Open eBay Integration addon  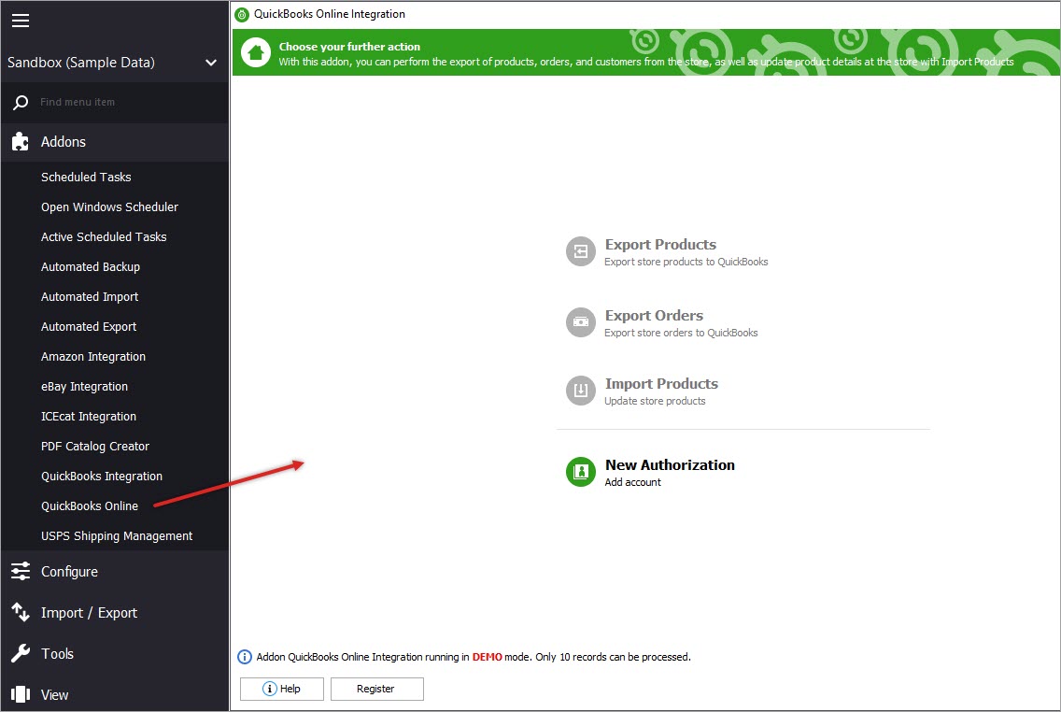[x=84, y=387]
